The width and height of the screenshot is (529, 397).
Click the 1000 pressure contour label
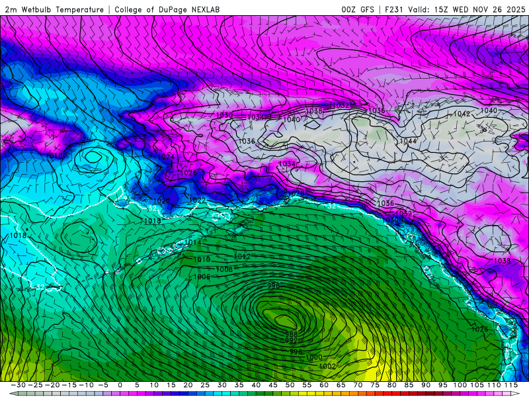pyautogui.click(x=313, y=357)
